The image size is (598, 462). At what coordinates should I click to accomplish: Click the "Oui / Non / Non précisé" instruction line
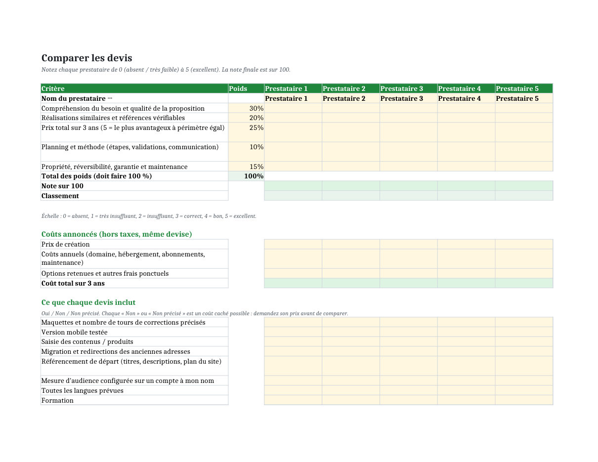click(195, 313)
